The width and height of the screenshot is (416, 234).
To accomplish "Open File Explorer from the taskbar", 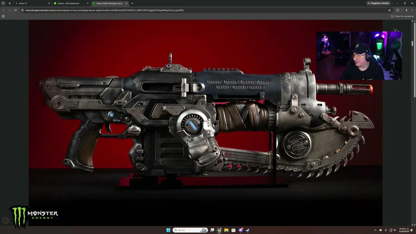I will pyautogui.click(x=227, y=230).
